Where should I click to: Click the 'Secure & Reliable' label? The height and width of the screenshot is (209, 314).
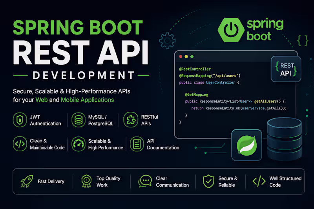[228, 182]
